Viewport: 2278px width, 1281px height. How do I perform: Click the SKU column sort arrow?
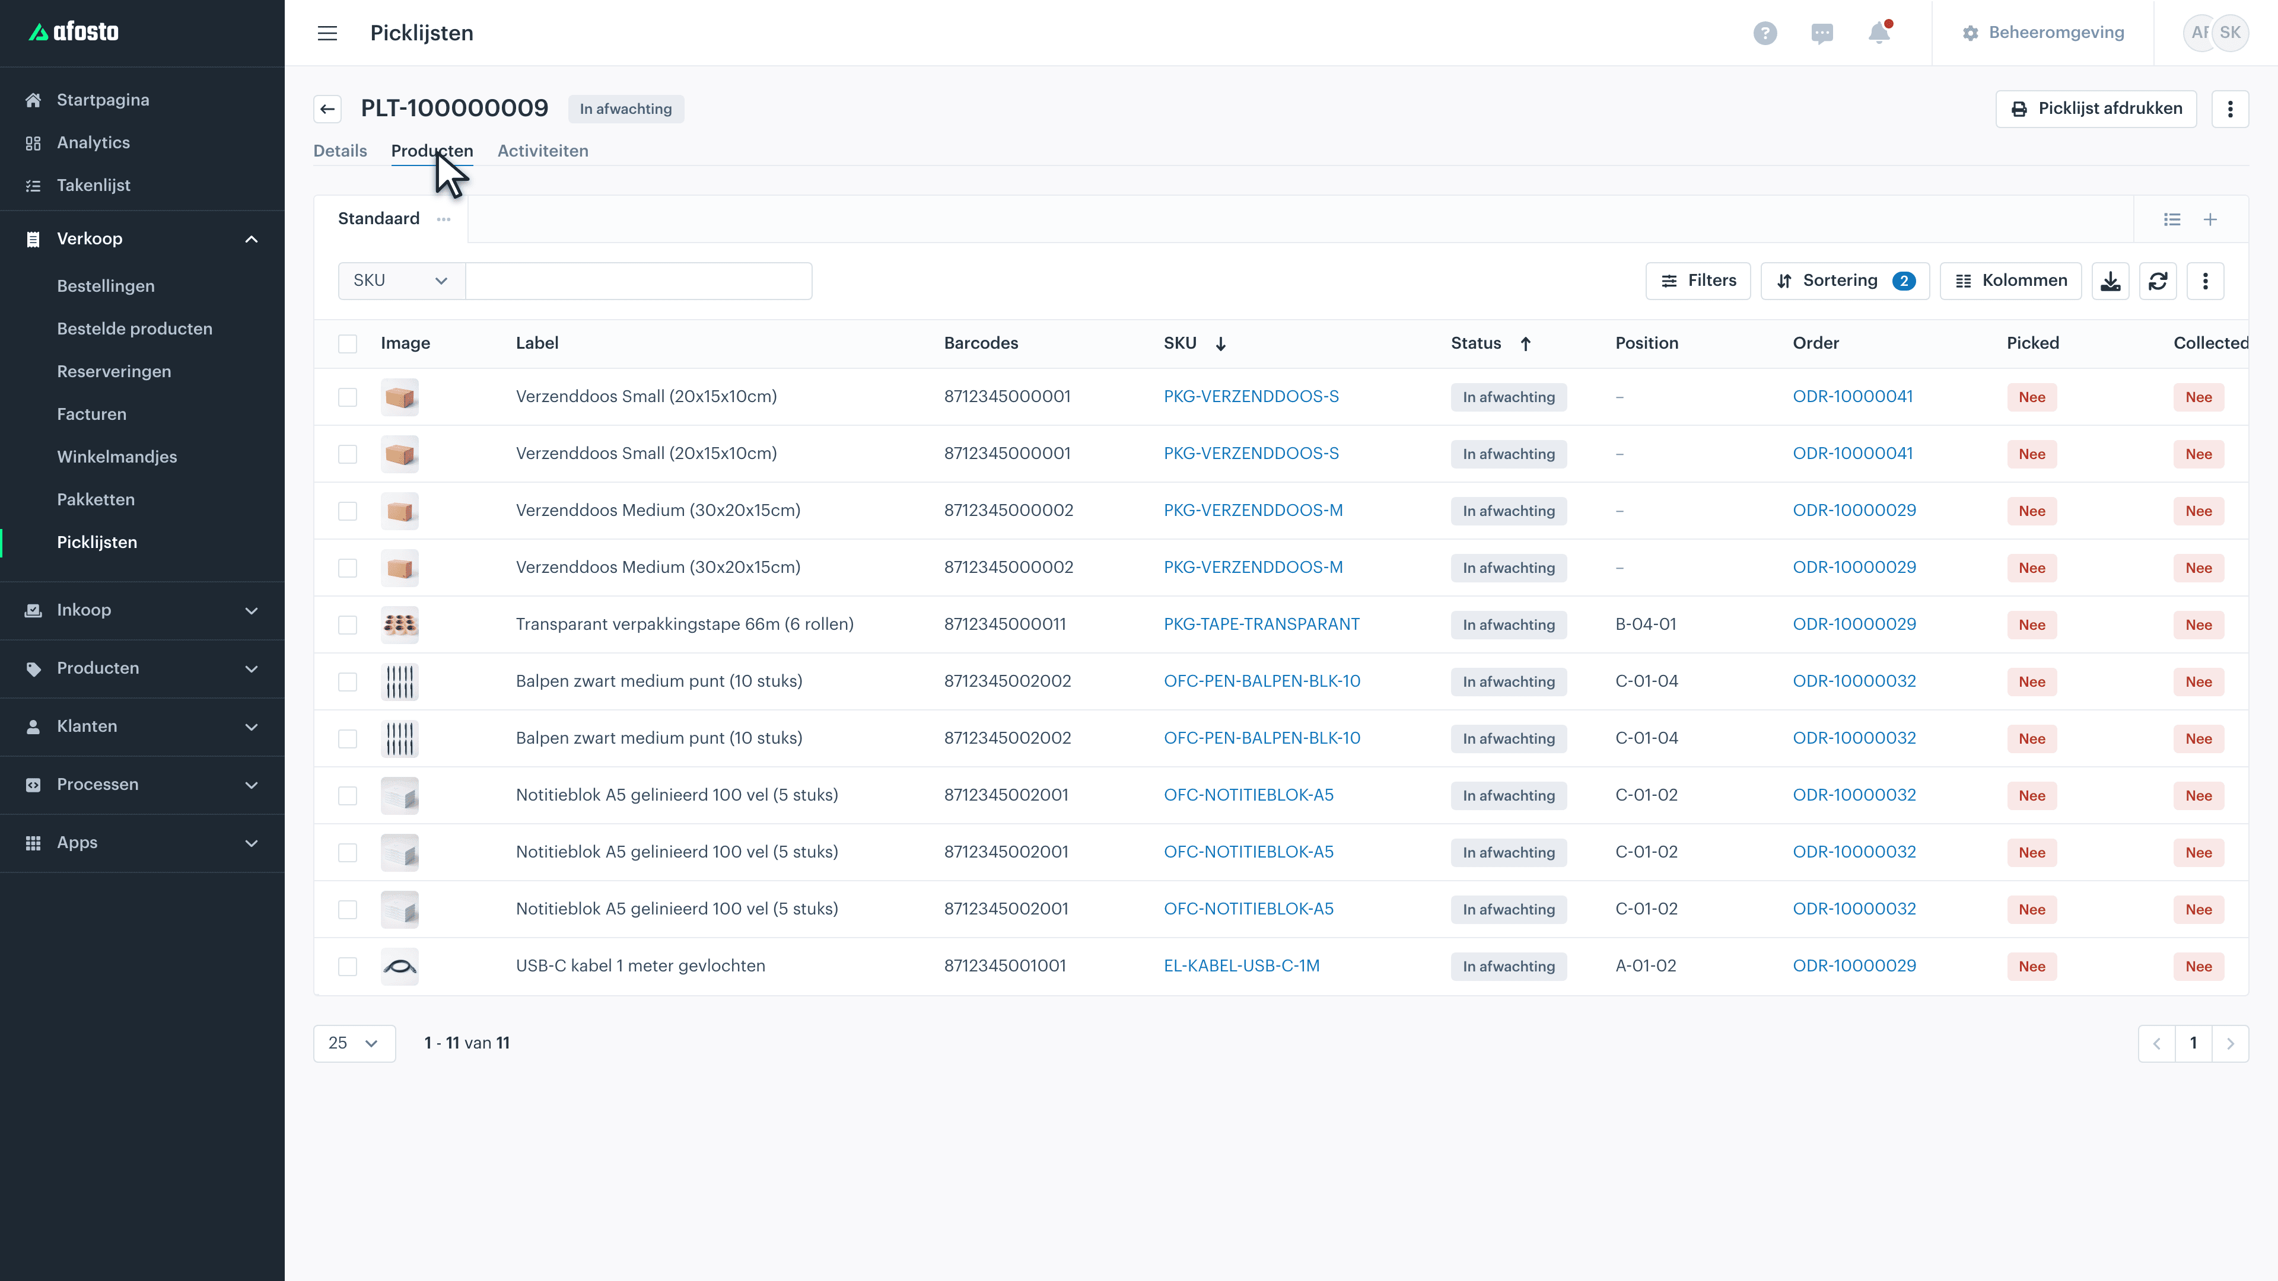pyautogui.click(x=1220, y=343)
